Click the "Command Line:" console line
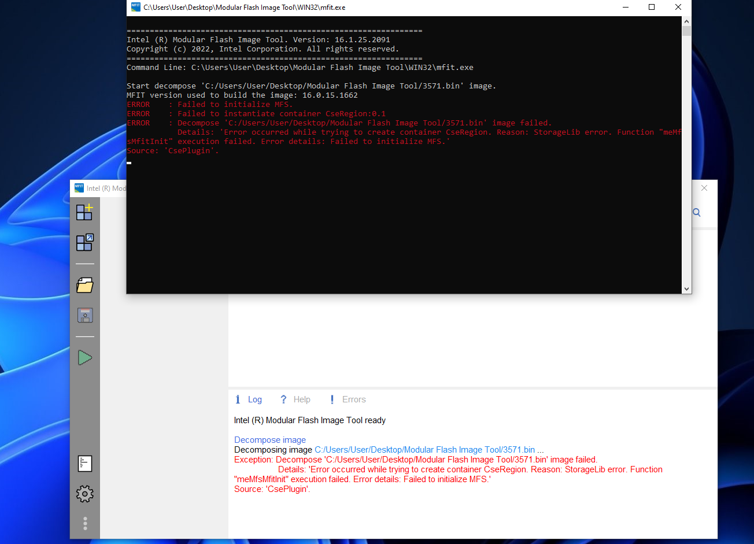The height and width of the screenshot is (544, 754). pyautogui.click(x=300, y=68)
